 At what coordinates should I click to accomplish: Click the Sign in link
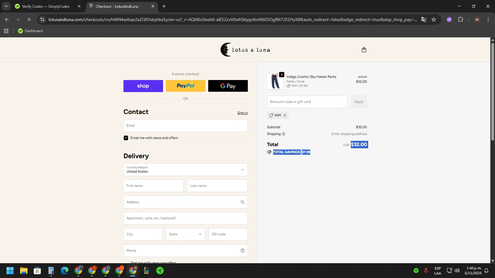[243, 113]
